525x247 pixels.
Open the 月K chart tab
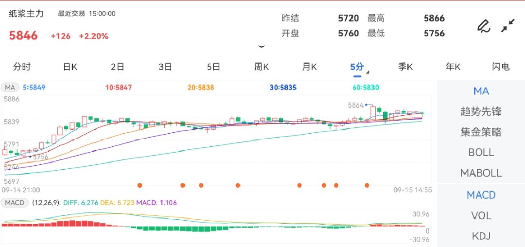point(309,67)
